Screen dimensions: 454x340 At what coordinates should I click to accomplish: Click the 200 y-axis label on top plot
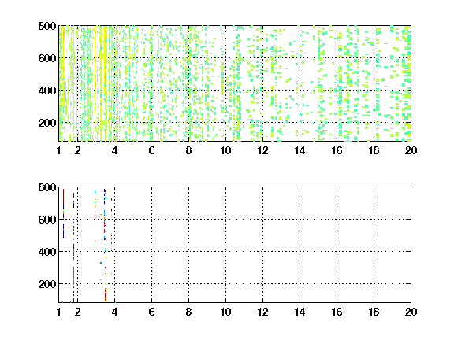[47, 123]
